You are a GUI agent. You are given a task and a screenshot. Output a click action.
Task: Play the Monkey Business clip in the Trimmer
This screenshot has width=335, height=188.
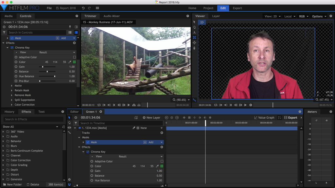tap(129, 105)
